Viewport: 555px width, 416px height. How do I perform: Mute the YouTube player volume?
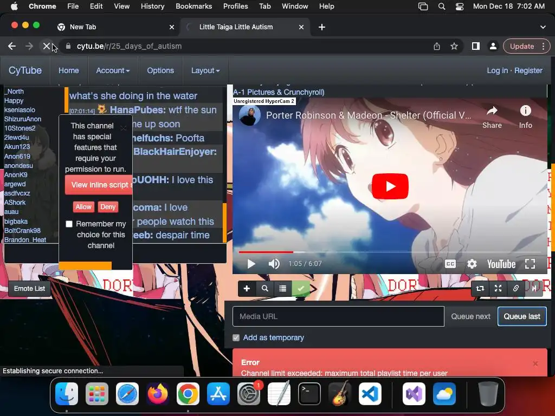pos(274,264)
